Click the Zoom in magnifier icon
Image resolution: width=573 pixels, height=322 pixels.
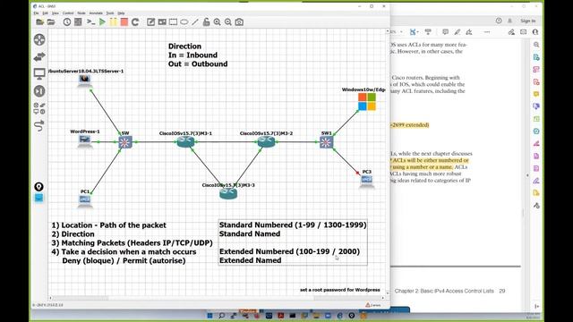pos(217,22)
